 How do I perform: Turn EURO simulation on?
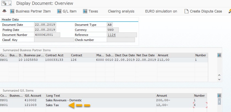161,11
